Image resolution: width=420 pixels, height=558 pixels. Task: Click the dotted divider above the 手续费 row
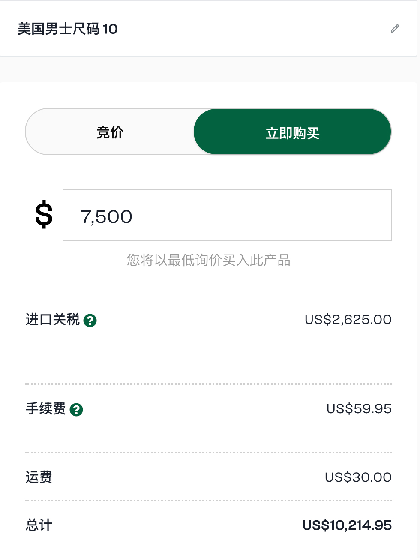[208, 384]
